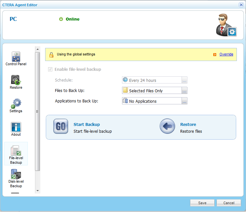Open Schedule ellipsis button
The height and width of the screenshot is (212, 246).
[184, 80]
